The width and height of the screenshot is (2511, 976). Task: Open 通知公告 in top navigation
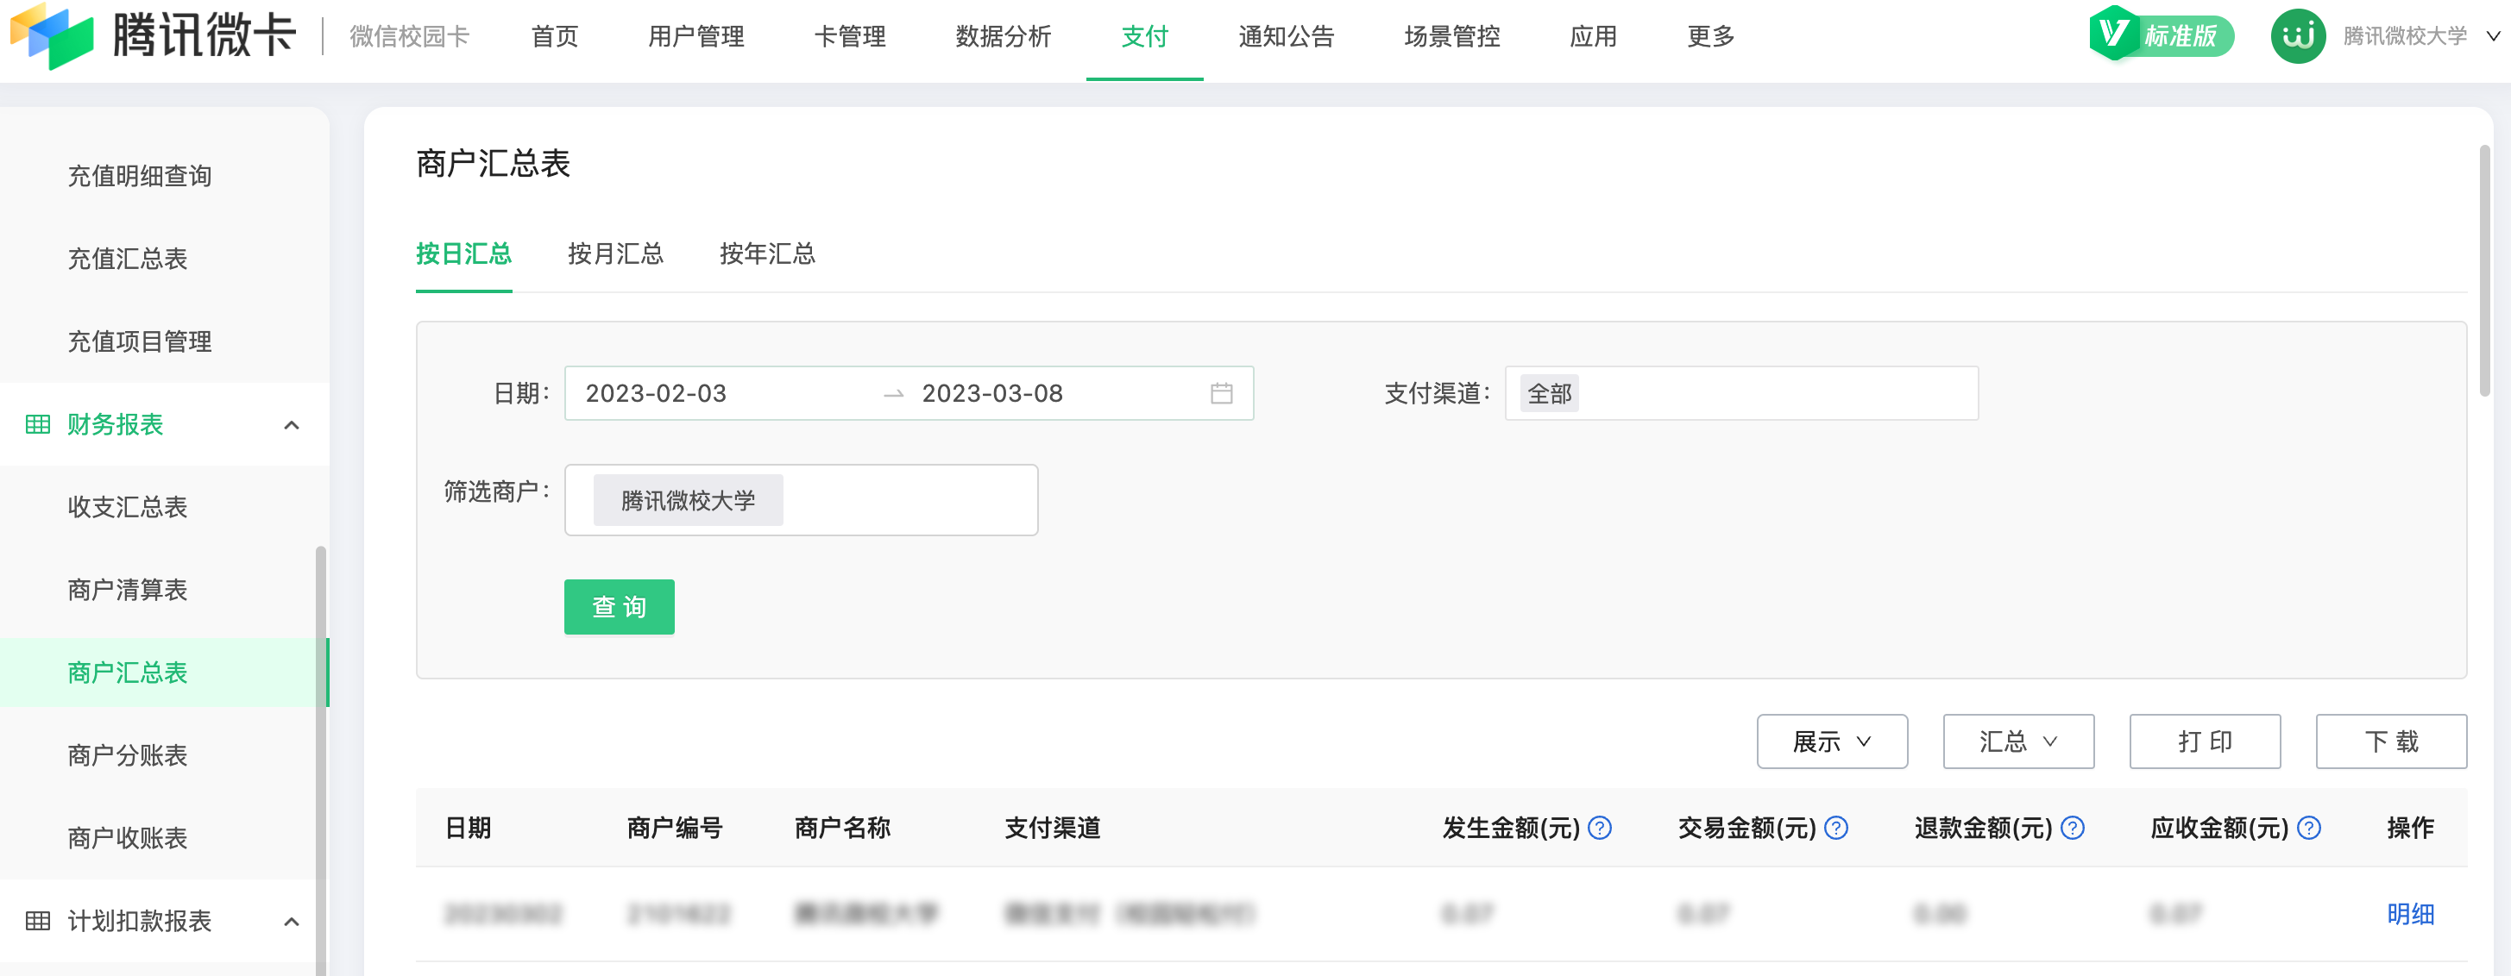tap(1286, 37)
